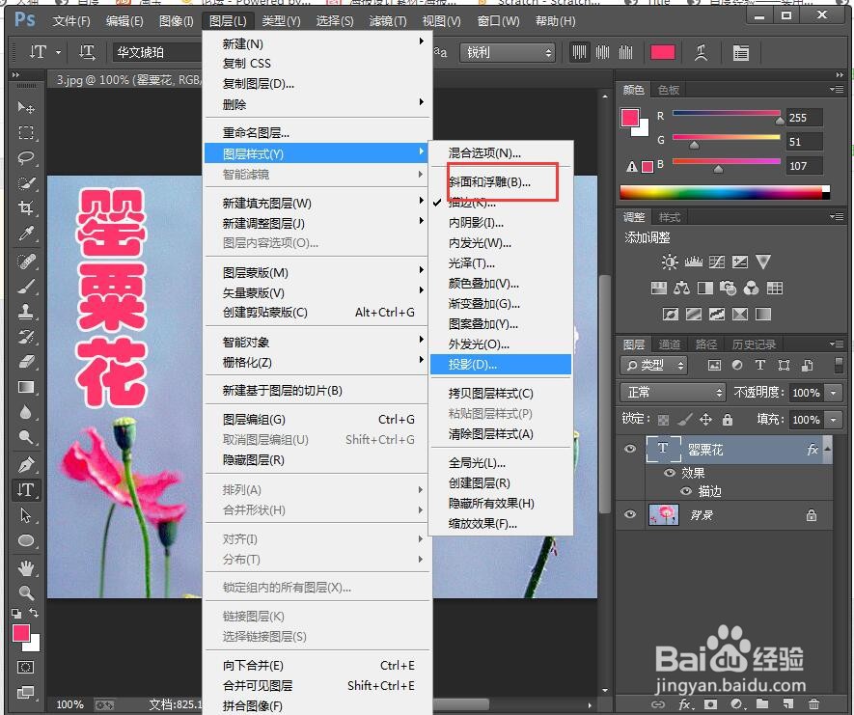The height and width of the screenshot is (715, 854).
Task: Click the 背景 Background layer thumbnail
Action: click(x=664, y=514)
